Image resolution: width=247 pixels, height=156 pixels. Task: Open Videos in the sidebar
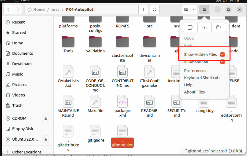(28, 95)
